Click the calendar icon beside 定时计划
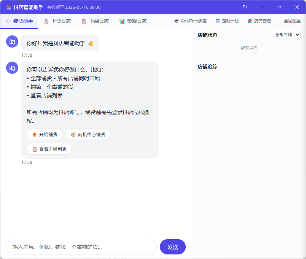Screen dimensions: 306x259 (218, 21)
